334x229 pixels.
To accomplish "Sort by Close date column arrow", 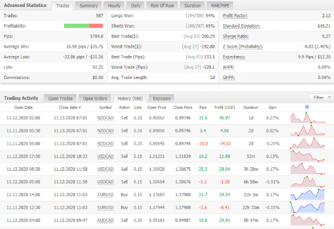I will pos(80,107).
